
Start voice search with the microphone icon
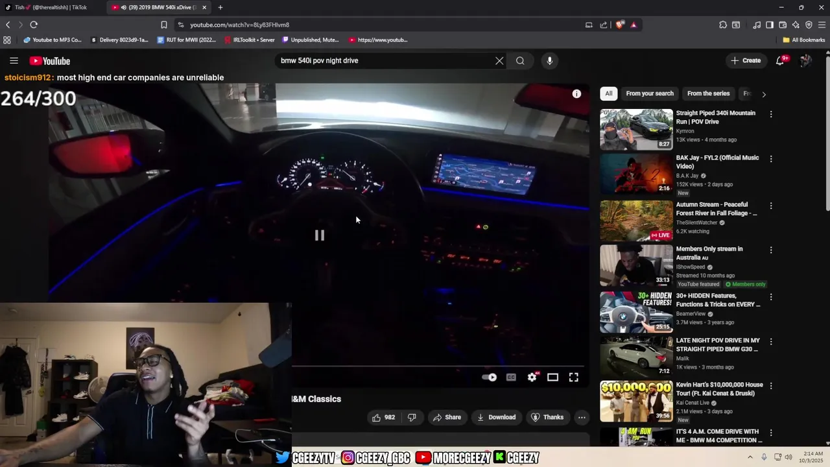click(x=549, y=60)
